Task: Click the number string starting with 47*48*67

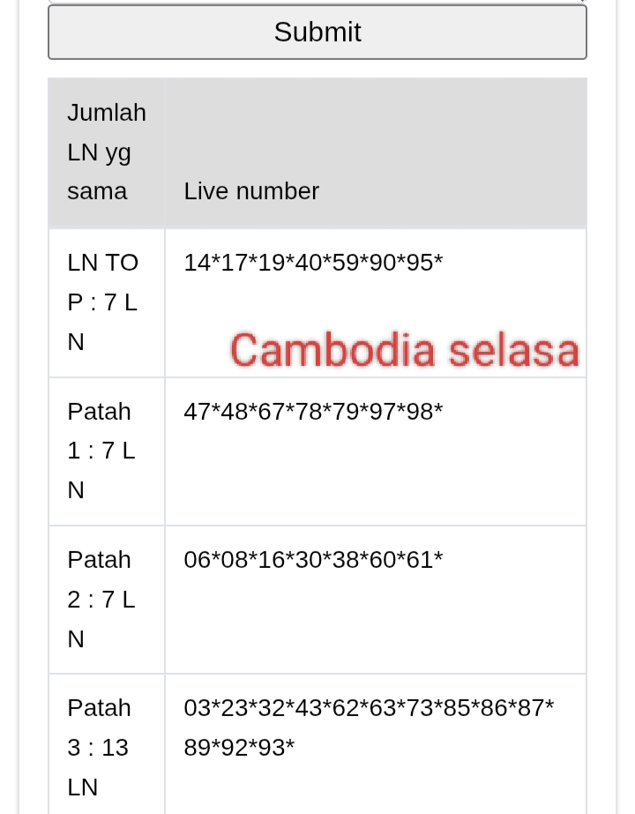Action: point(313,412)
